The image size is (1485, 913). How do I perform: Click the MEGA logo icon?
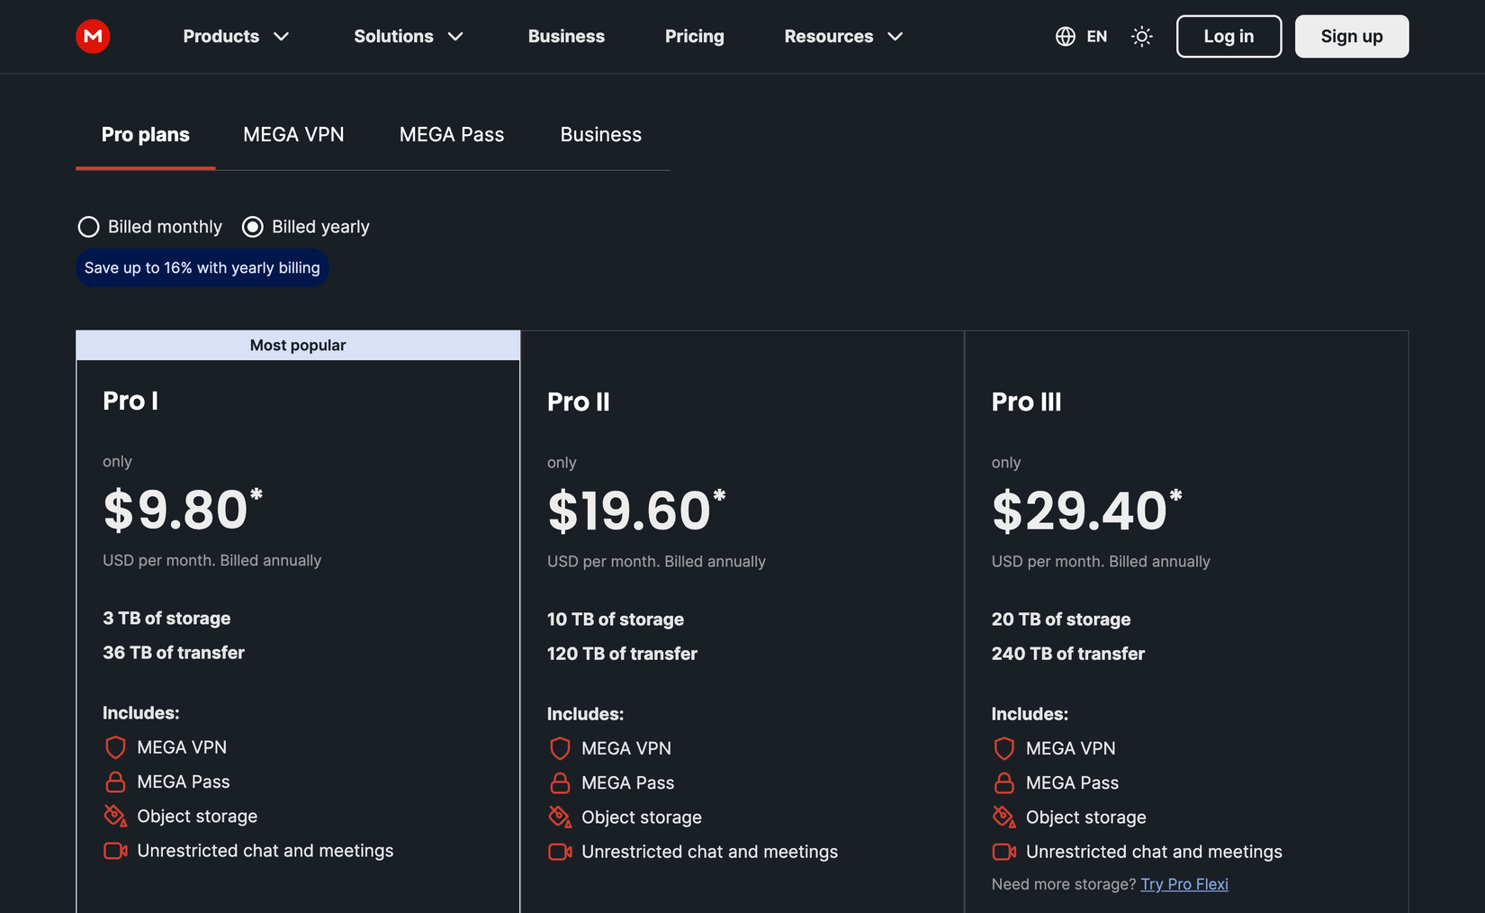click(x=93, y=36)
